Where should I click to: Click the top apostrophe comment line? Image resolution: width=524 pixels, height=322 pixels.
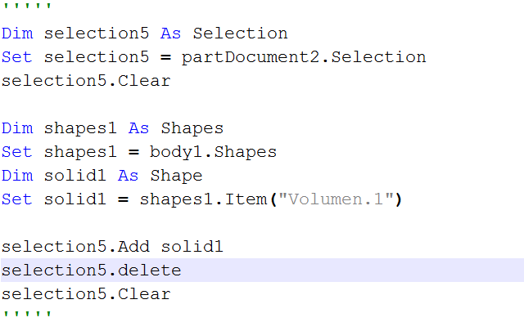[27, 6]
